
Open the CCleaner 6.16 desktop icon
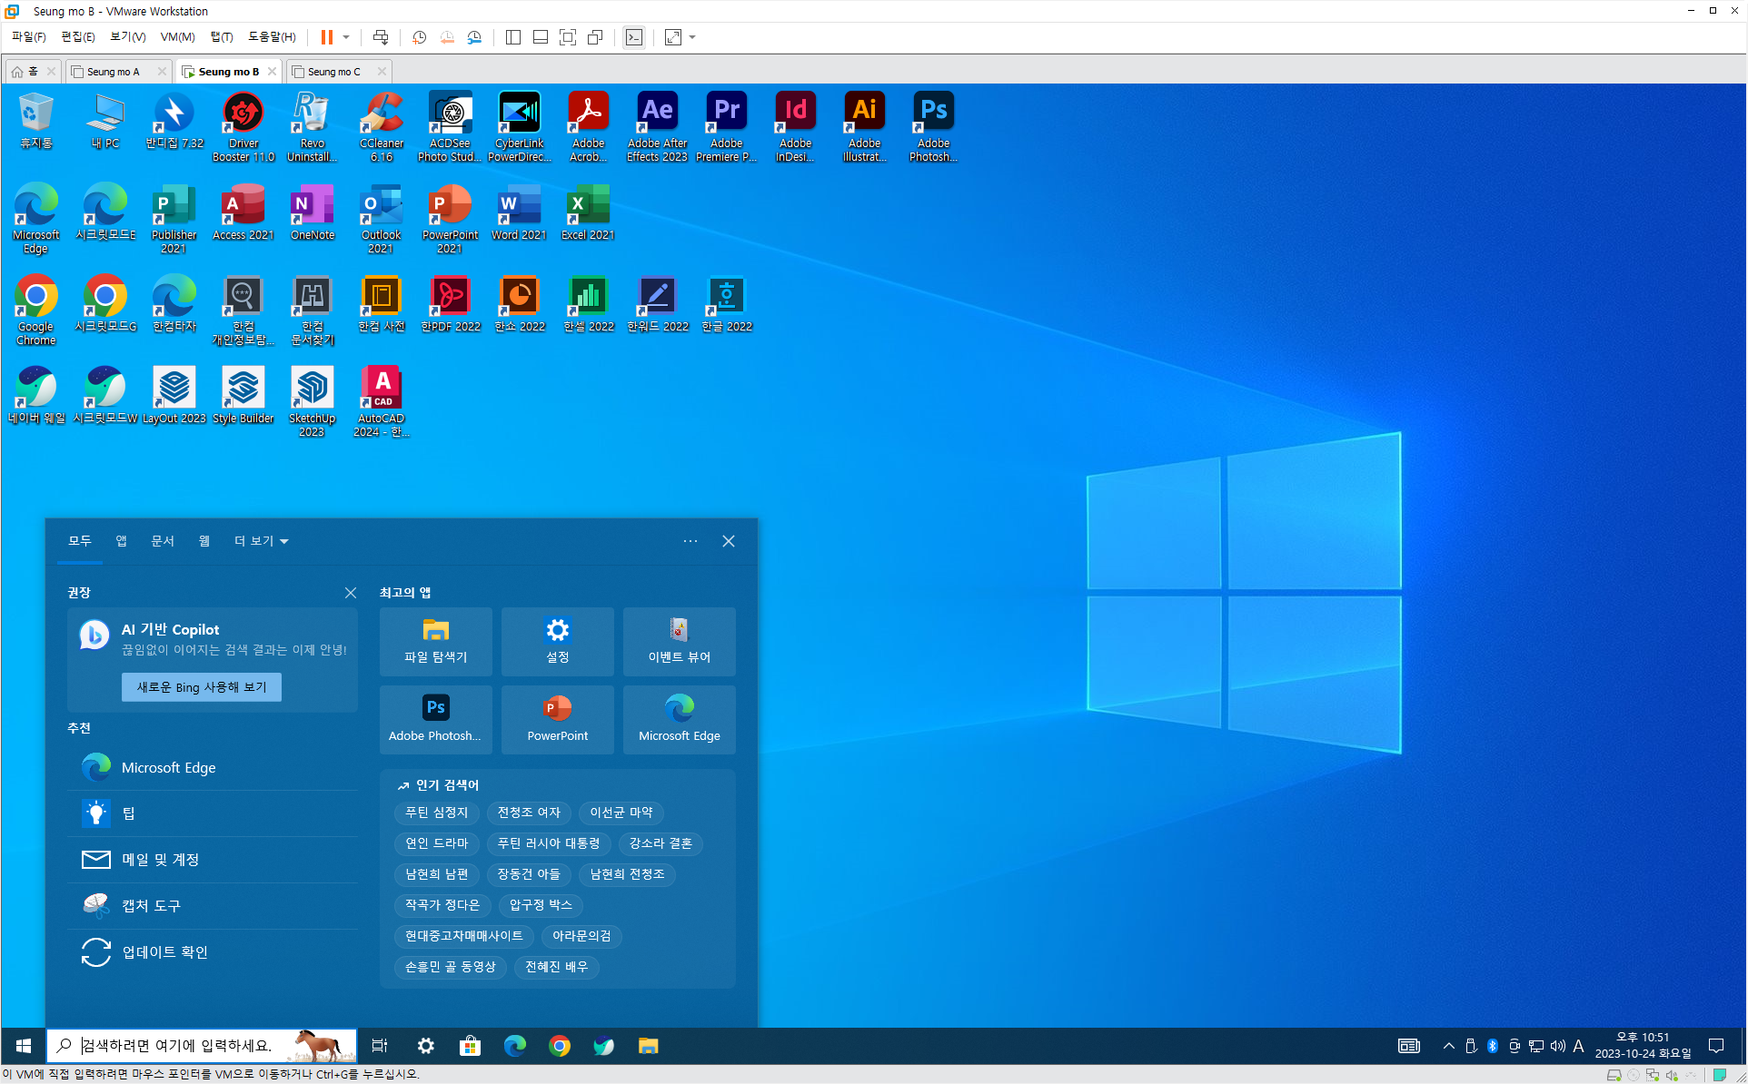(381, 126)
